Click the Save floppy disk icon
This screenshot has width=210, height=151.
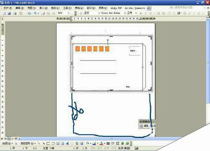(9, 13)
